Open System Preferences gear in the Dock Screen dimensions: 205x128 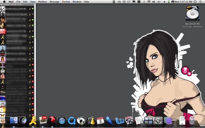pyautogui.click(x=158, y=121)
